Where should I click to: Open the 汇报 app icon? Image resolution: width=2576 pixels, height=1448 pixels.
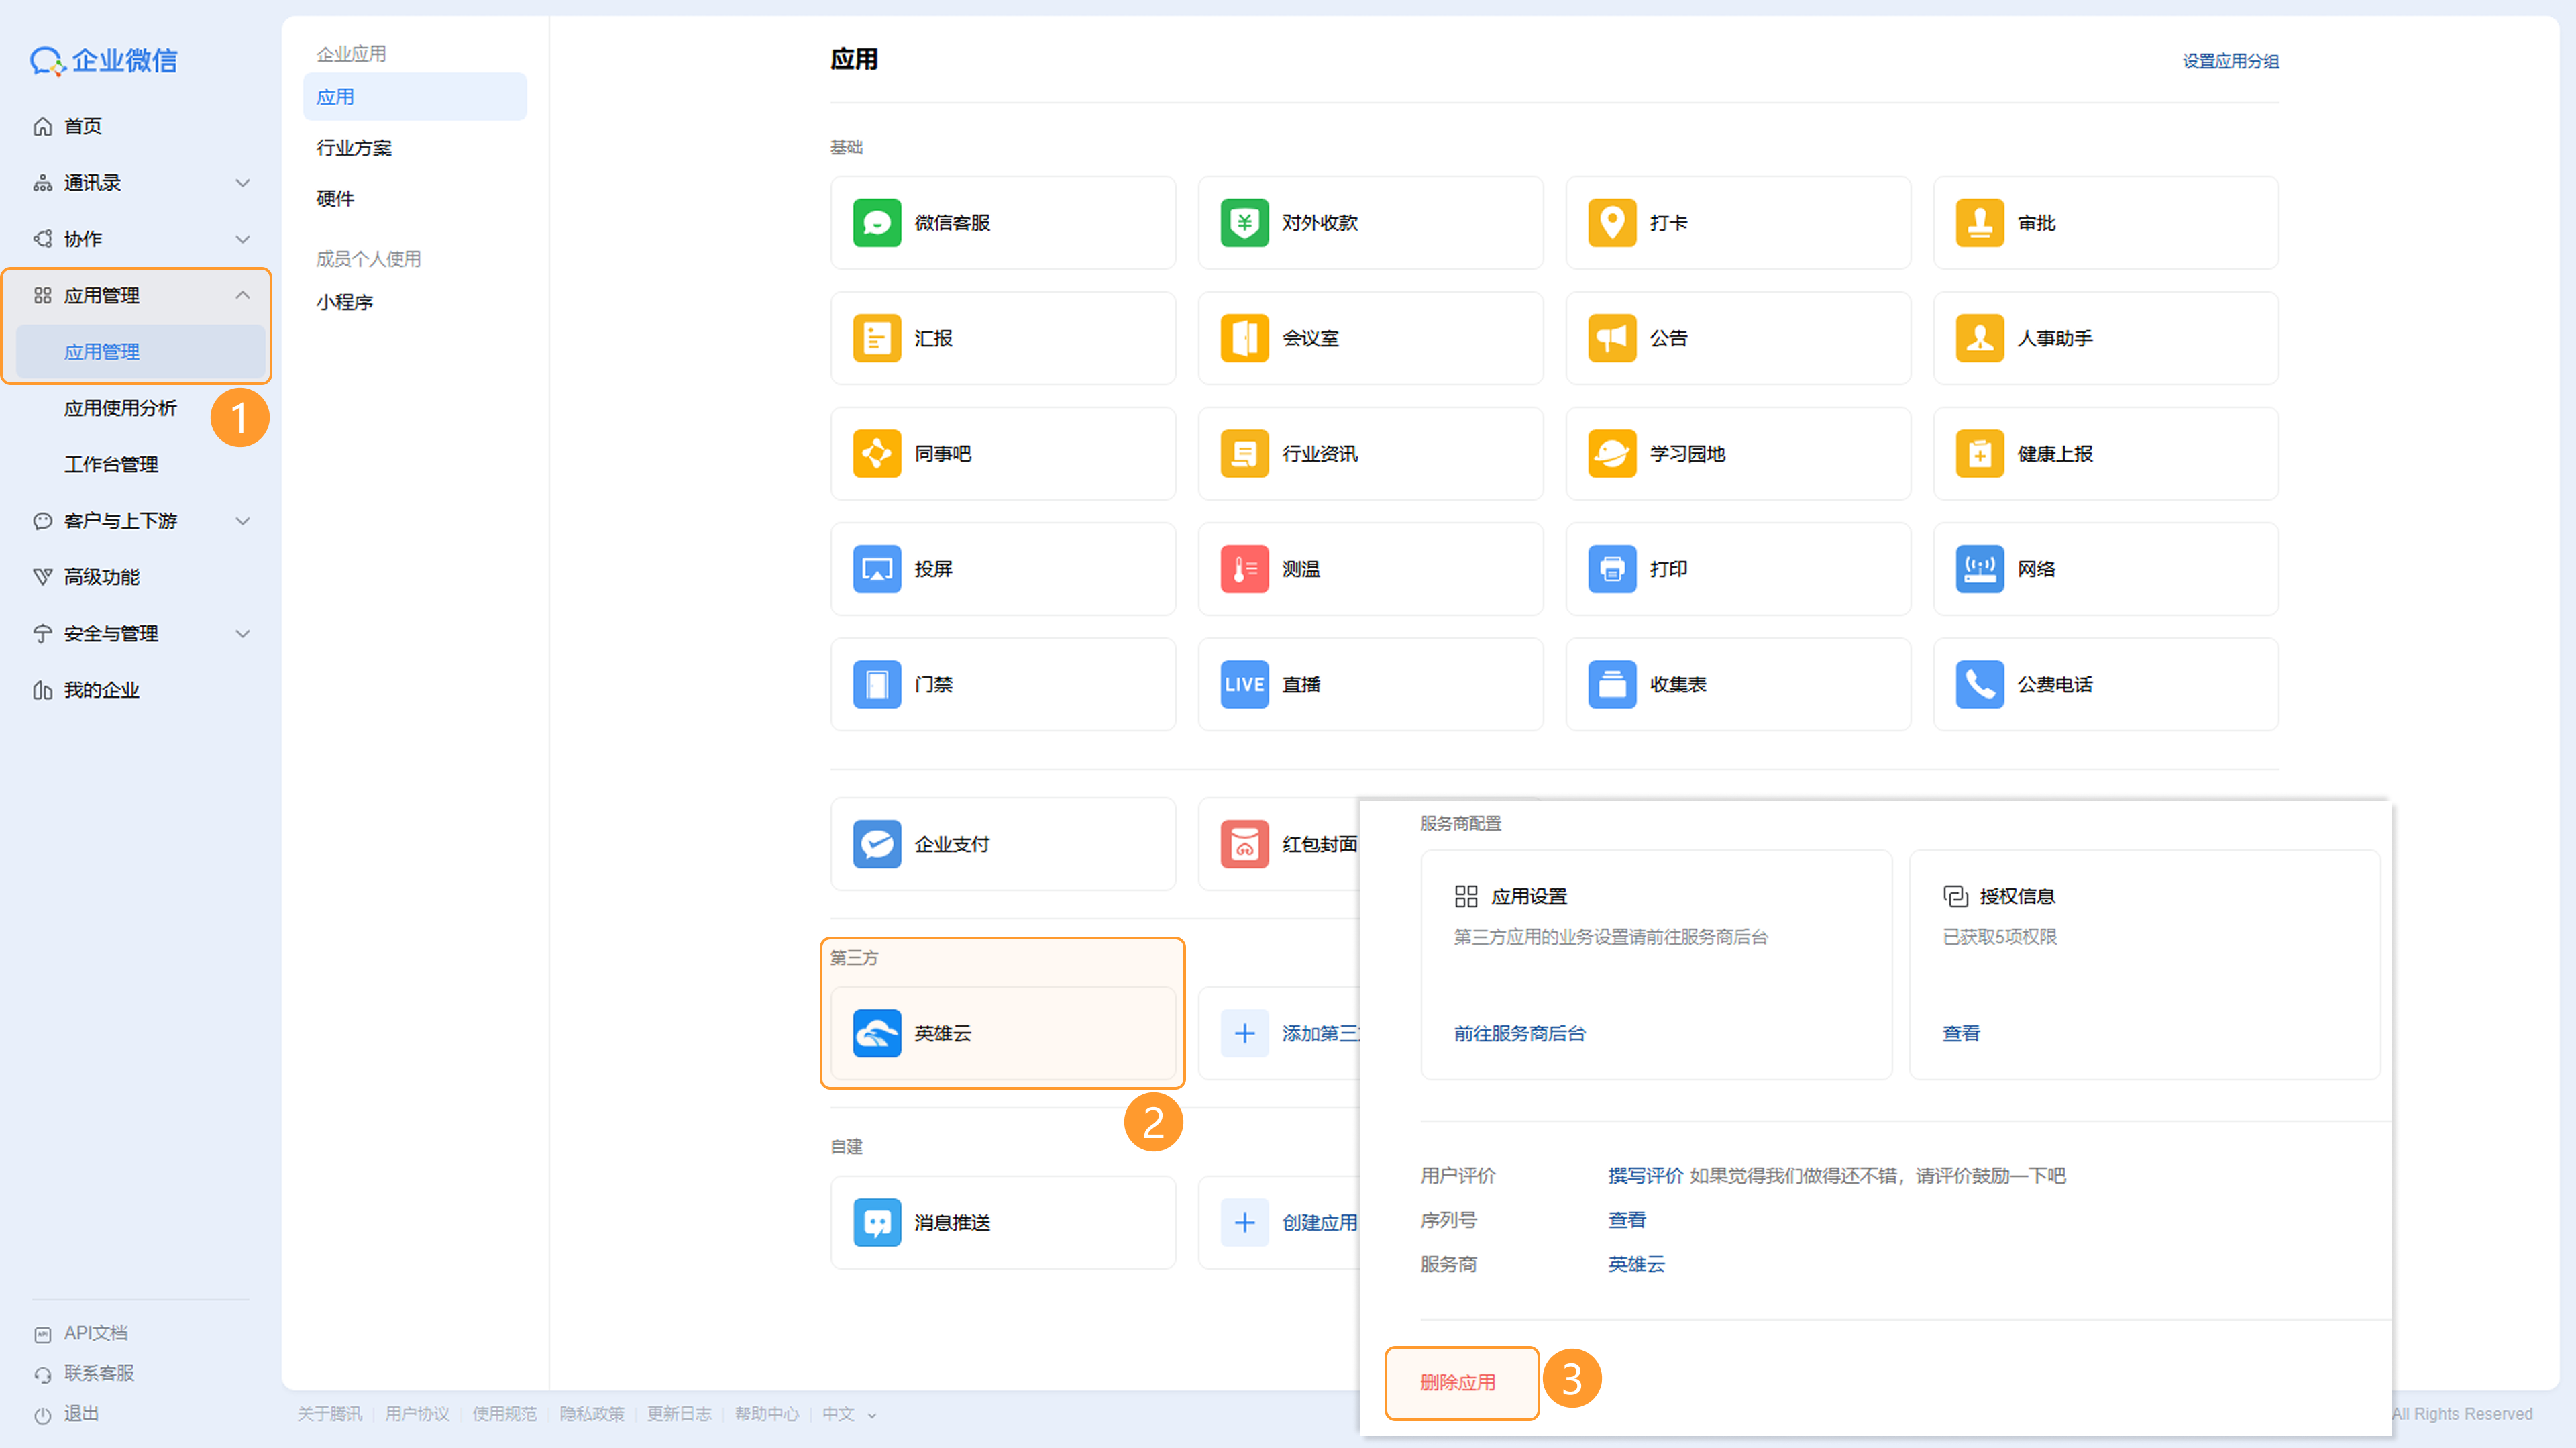pyautogui.click(x=876, y=338)
